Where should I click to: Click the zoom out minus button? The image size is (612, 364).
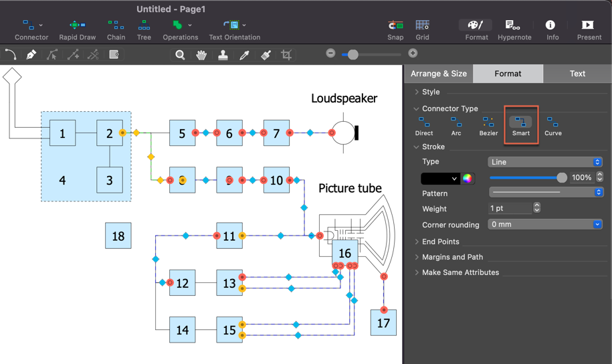(x=330, y=53)
